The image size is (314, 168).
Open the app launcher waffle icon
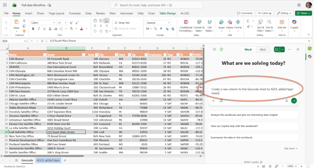[x=5, y=5]
